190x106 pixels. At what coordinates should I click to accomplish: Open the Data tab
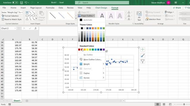[61, 8]
